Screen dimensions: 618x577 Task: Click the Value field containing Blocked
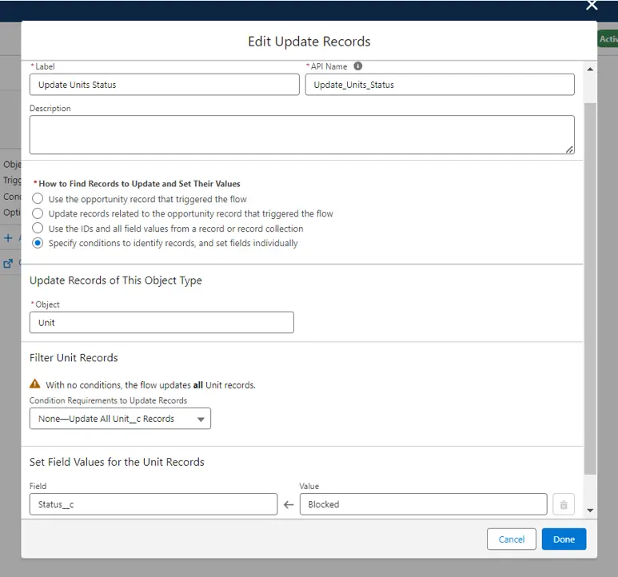point(423,504)
